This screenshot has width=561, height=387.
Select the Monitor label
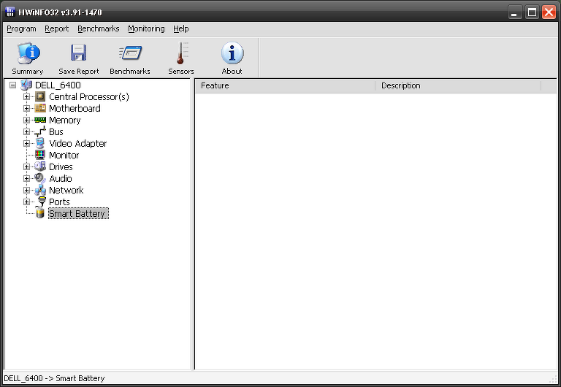tap(64, 156)
